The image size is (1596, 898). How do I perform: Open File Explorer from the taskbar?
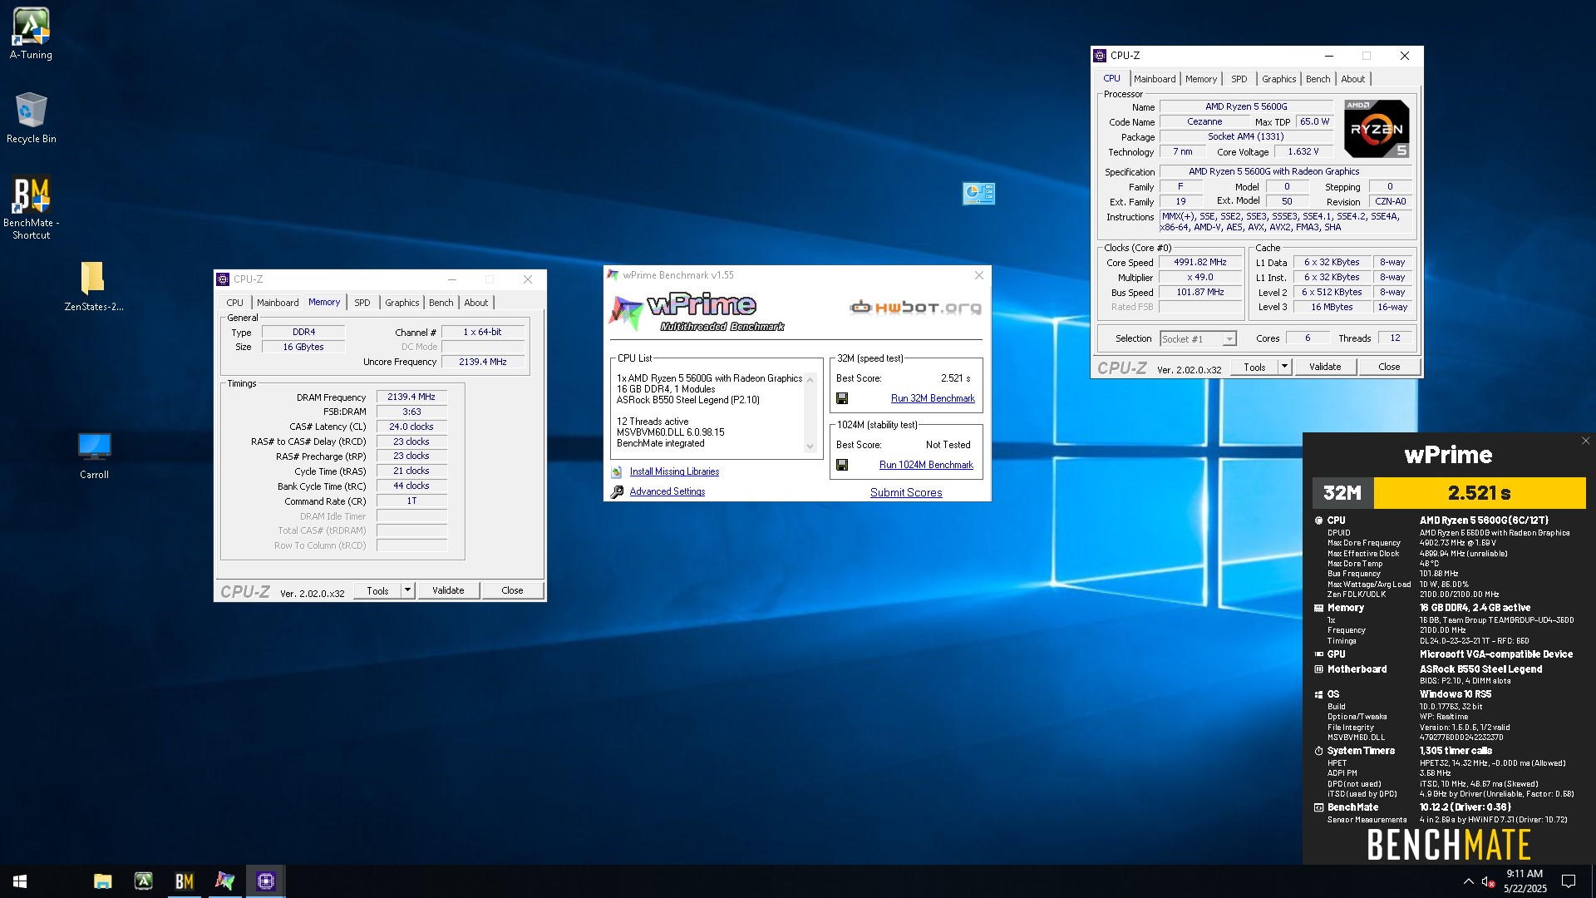coord(103,881)
